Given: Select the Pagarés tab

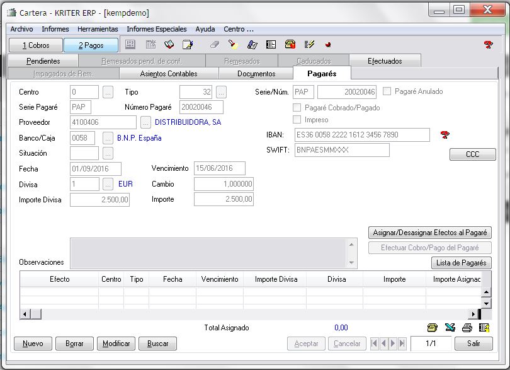Looking at the screenshot, I should (x=322, y=73).
